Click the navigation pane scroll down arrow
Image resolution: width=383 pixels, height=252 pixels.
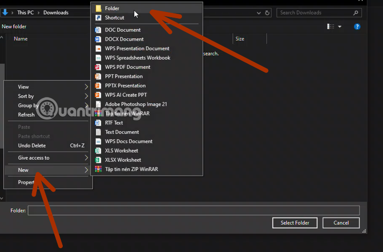click(2, 198)
